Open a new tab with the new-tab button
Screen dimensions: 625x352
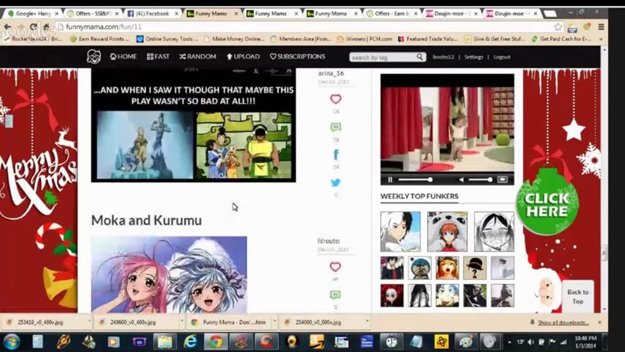[x=550, y=14]
